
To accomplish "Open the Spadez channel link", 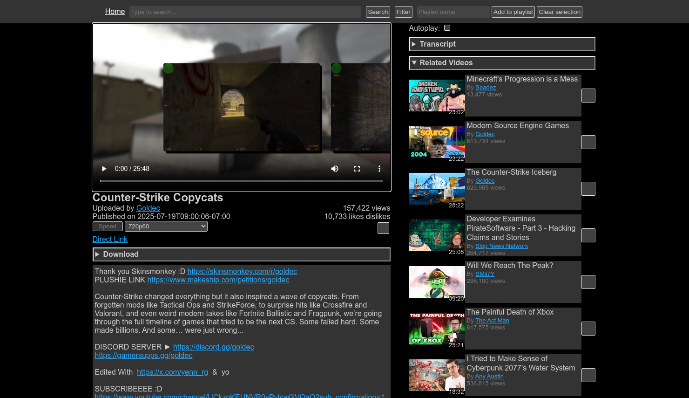I will coord(486,88).
